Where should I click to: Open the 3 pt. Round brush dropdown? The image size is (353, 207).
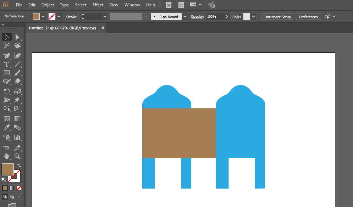(185, 16)
